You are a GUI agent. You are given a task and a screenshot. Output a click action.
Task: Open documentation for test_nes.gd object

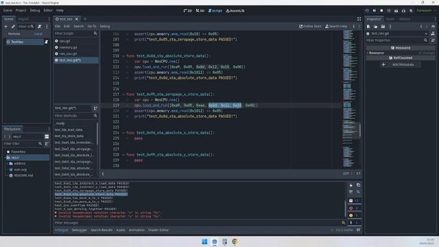tap(433, 34)
